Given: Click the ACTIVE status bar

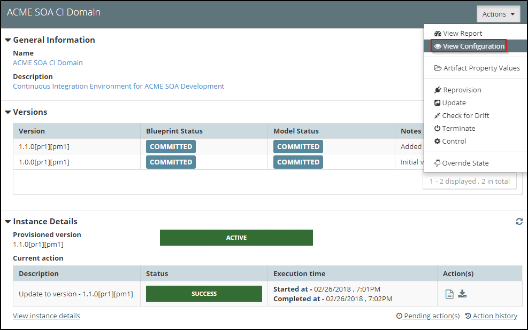Looking at the screenshot, I should click(x=236, y=238).
